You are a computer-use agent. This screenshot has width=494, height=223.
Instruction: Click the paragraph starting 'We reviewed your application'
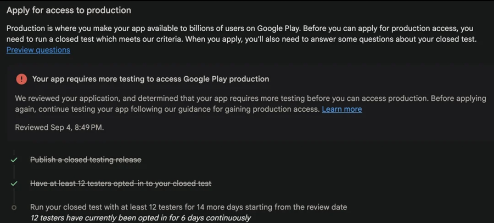[x=250, y=104]
